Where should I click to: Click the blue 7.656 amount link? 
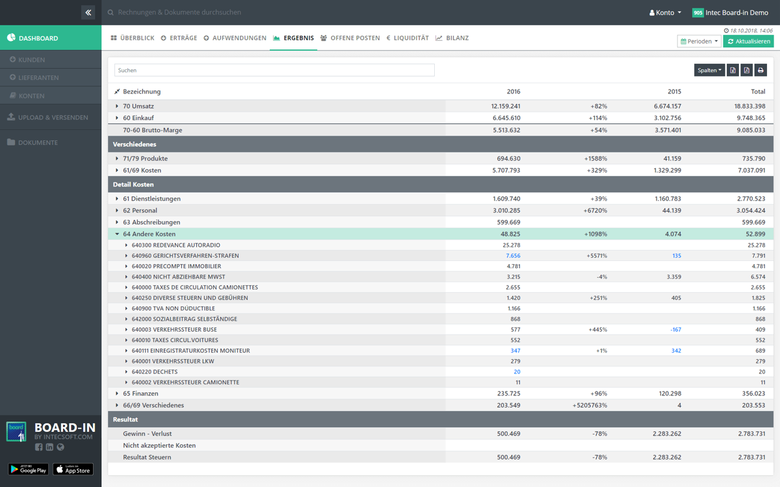pos(513,256)
